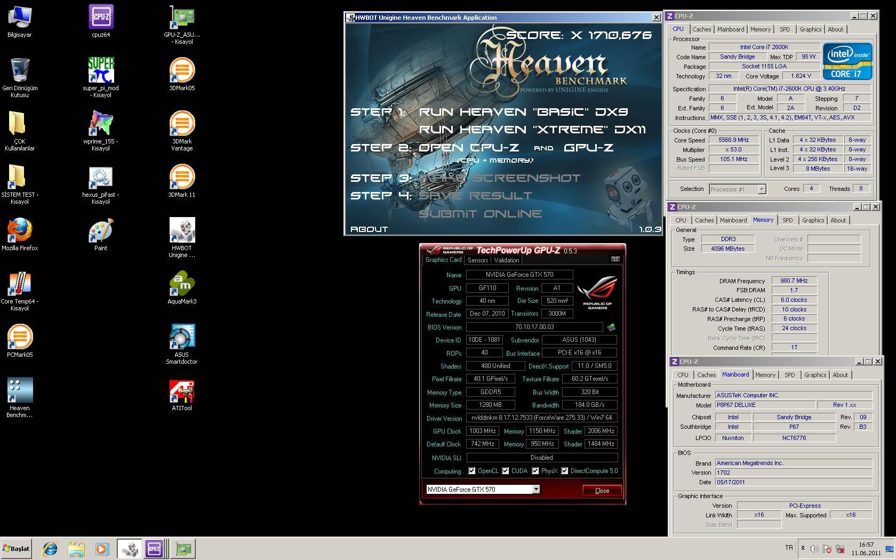
Task: Open Windows Media Player in taskbar
Action: click(x=102, y=548)
